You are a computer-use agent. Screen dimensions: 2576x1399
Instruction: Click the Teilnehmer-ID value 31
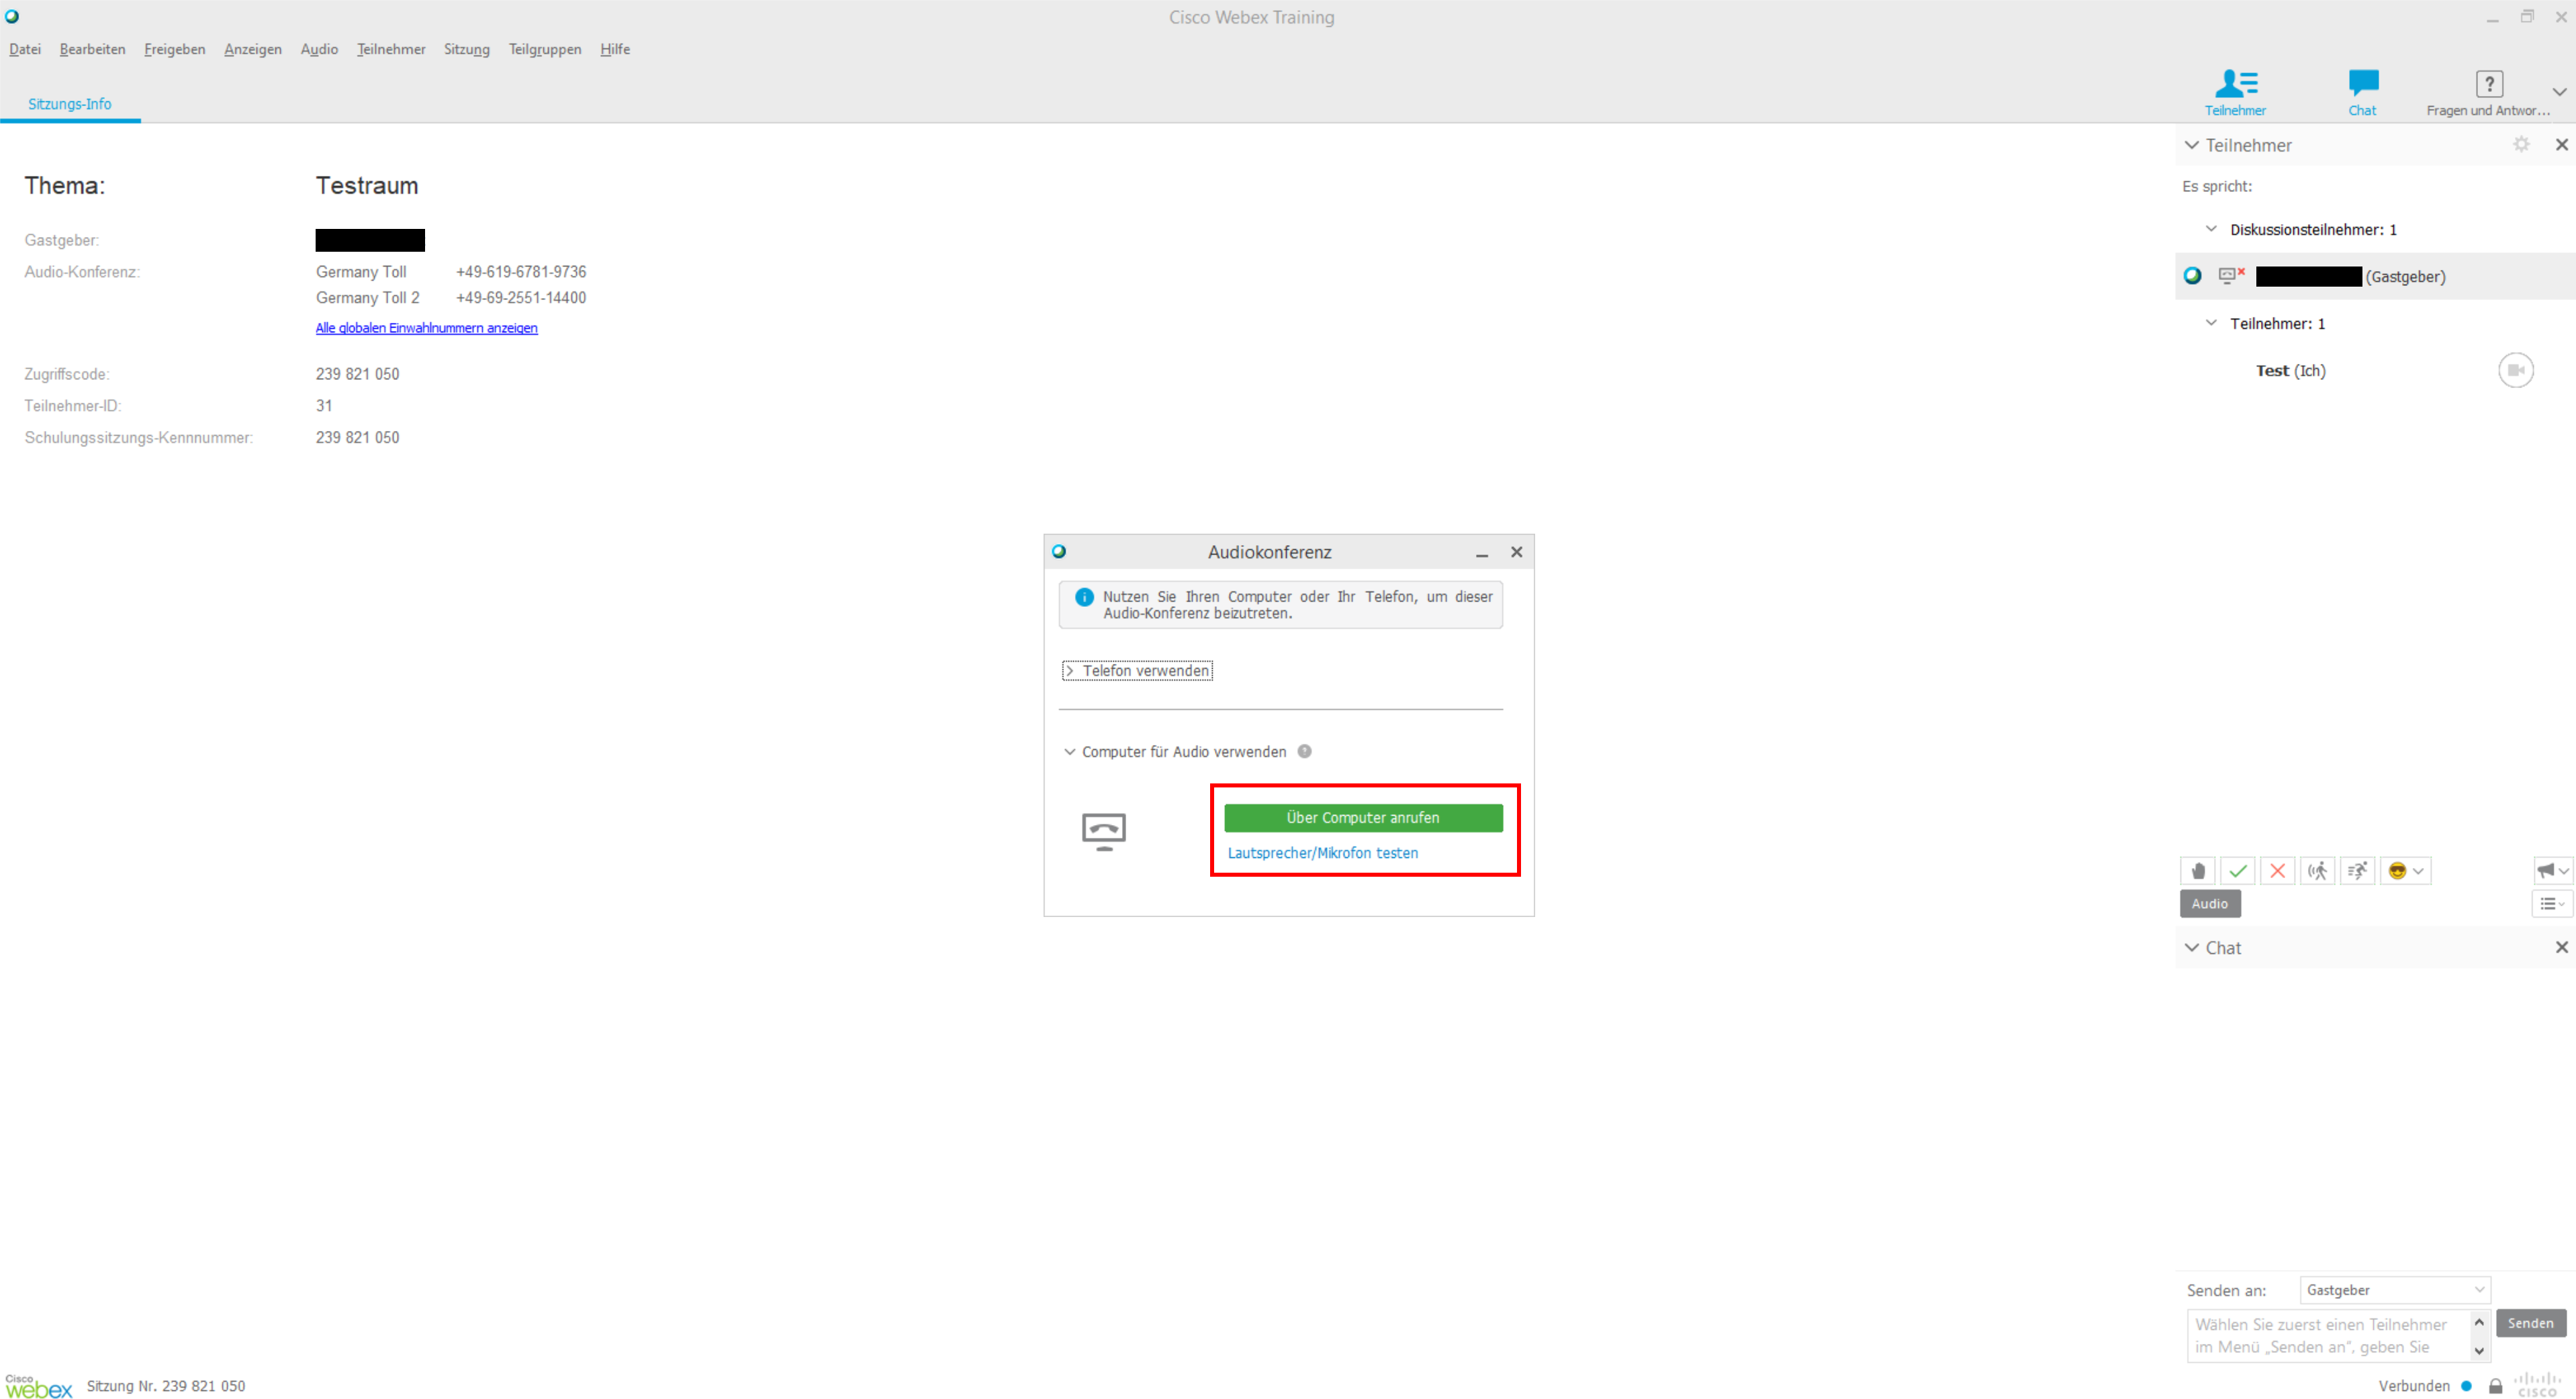[324, 406]
